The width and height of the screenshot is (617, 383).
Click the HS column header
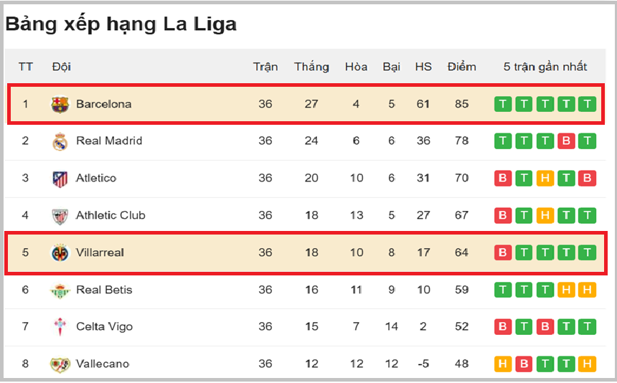(423, 67)
